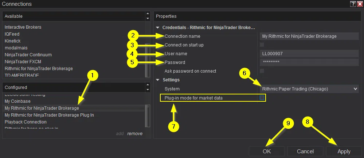Click the User name field
This screenshot has height=158, width=364.
click(309, 54)
